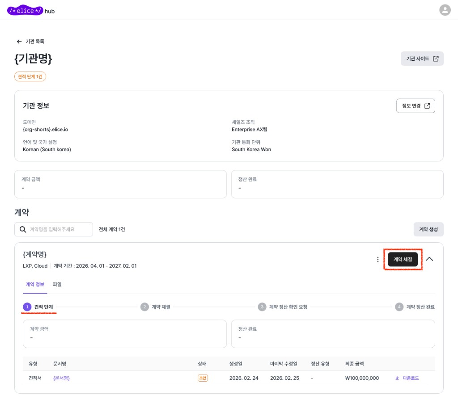Screen dimensions: 458x408
Task: Click the 언어 및 국가 설정 label
Action: click(x=40, y=142)
